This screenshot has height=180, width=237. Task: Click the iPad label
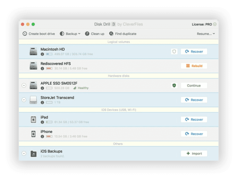pos(44,117)
